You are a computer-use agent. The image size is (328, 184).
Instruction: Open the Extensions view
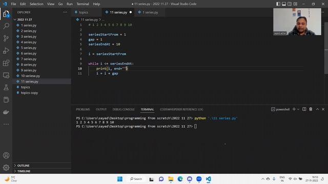(6, 63)
